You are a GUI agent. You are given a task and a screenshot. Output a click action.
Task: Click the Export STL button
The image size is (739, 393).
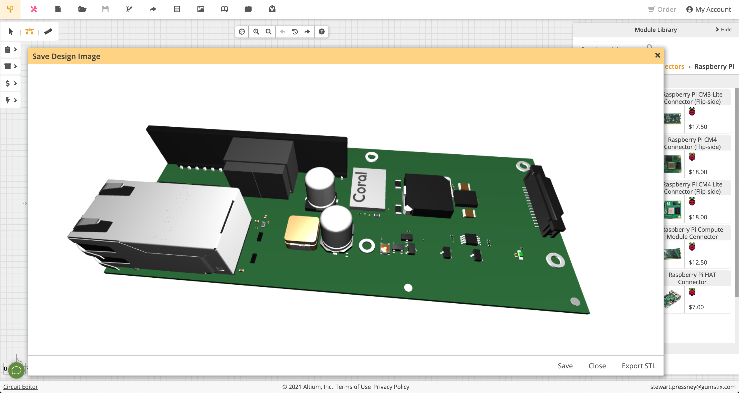pos(638,366)
